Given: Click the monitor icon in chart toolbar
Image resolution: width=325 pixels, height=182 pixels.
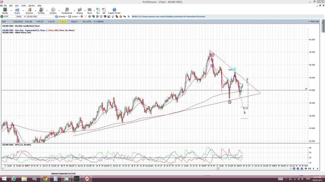Looking at the screenshot, I should click(x=93, y=16).
